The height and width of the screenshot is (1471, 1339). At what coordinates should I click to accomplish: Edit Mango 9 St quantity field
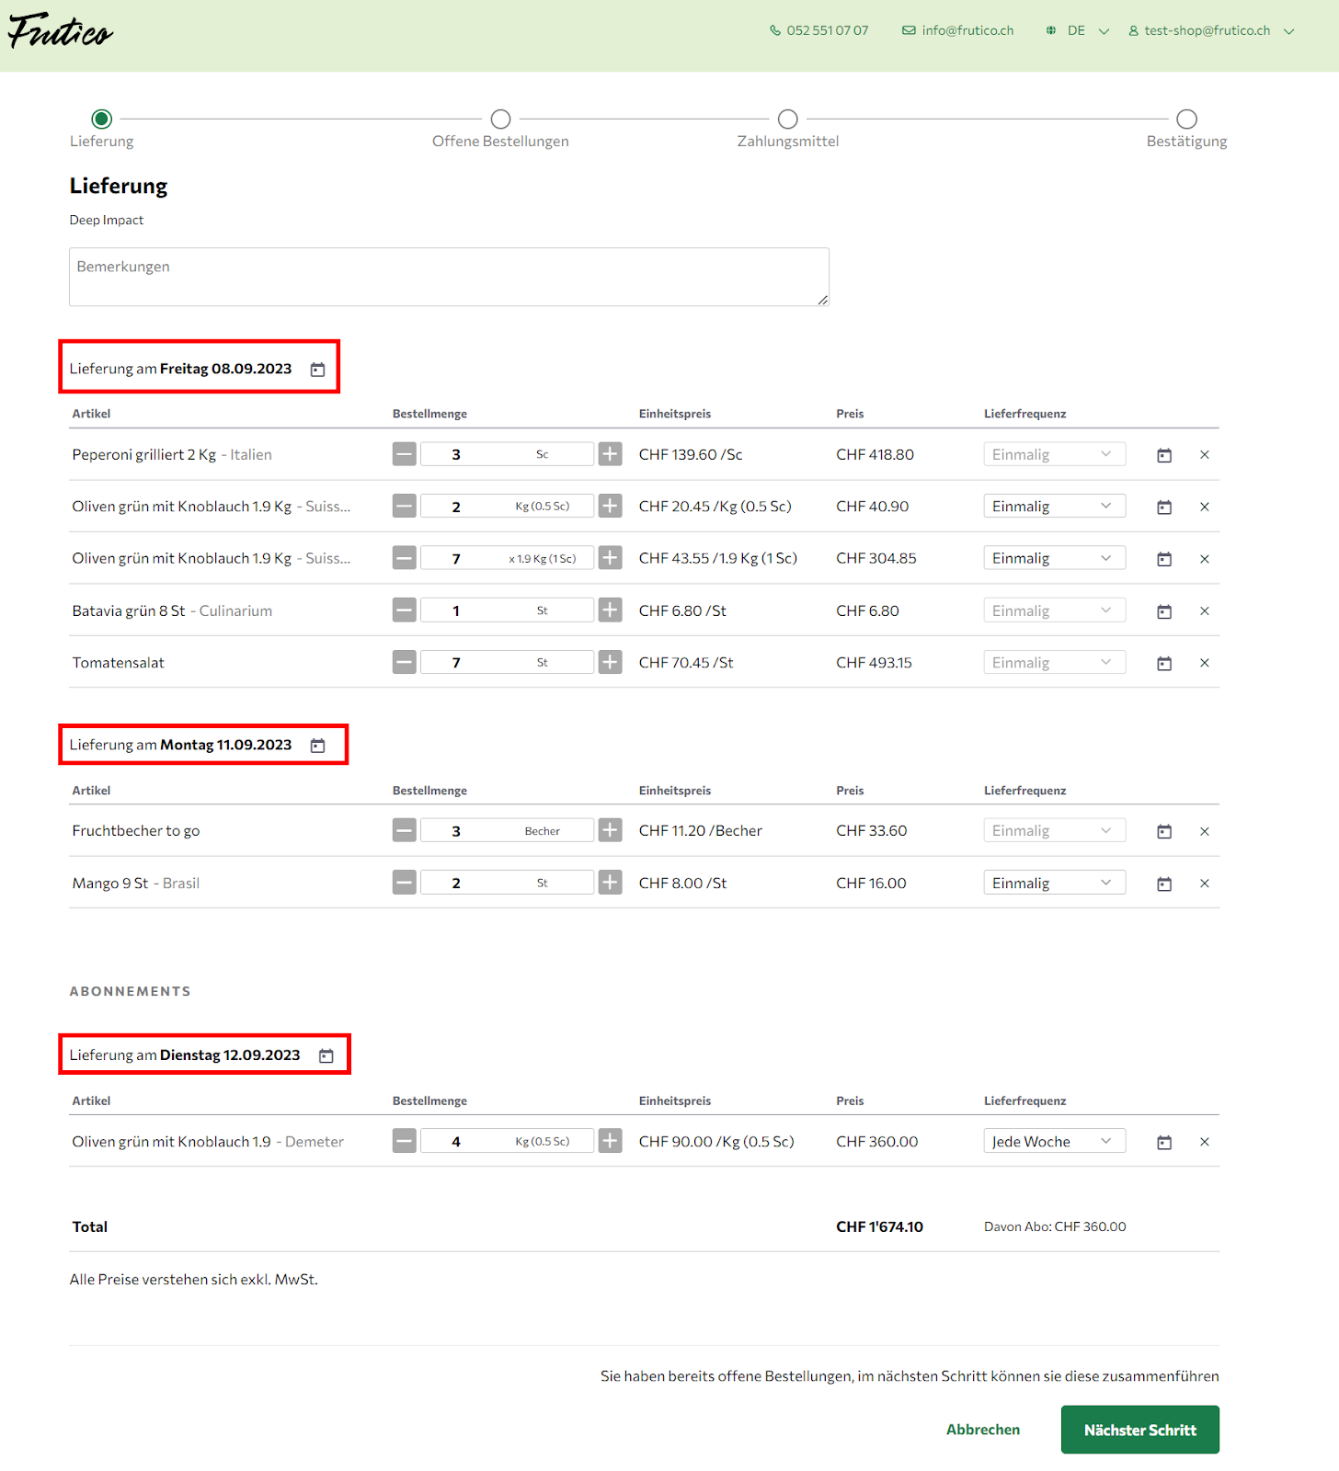click(507, 883)
